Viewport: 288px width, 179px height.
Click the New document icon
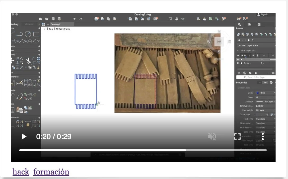click(40, 19)
